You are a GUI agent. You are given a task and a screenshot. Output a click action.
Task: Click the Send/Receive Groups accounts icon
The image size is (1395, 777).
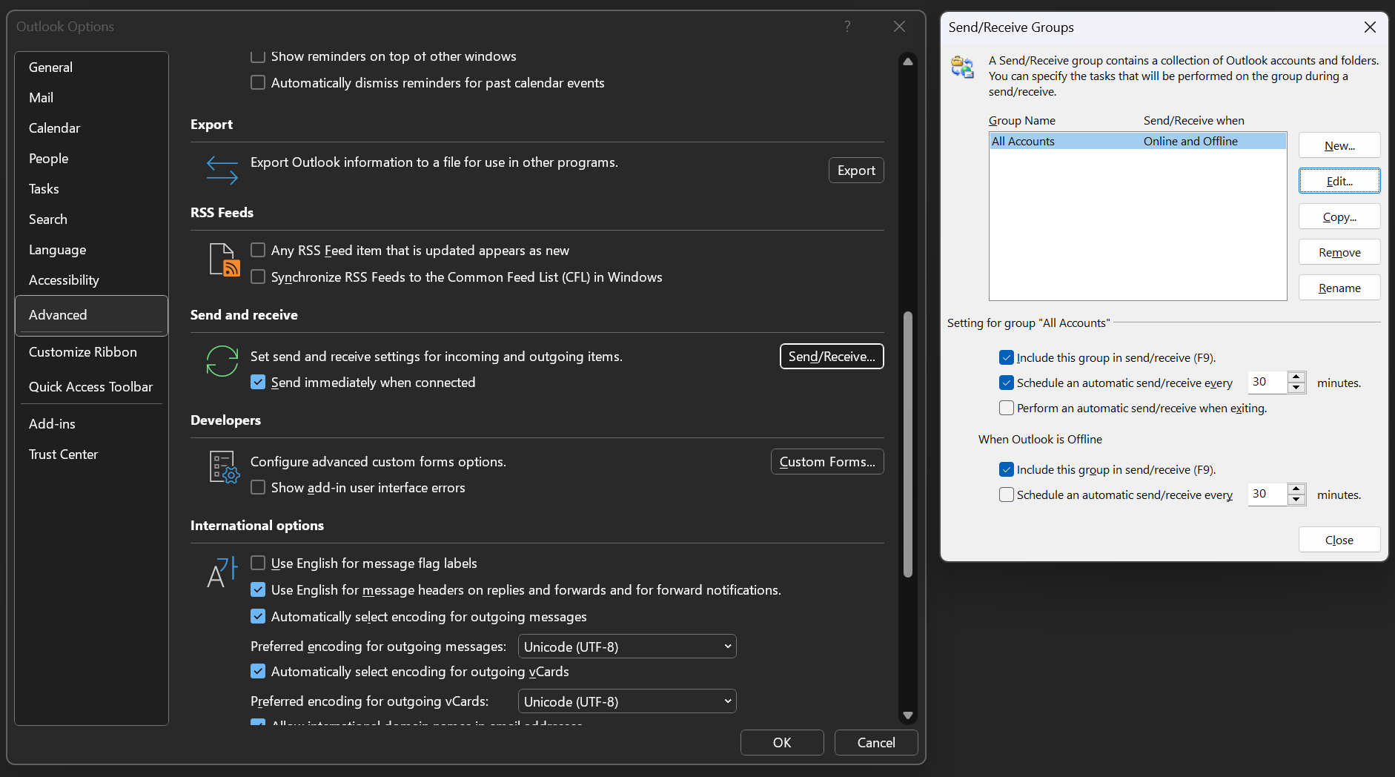962,67
